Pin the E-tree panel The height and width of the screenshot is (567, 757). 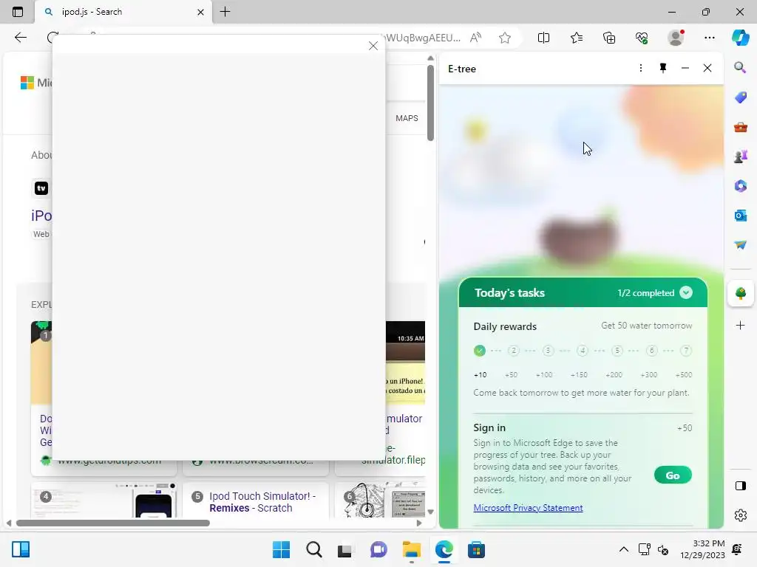(663, 69)
